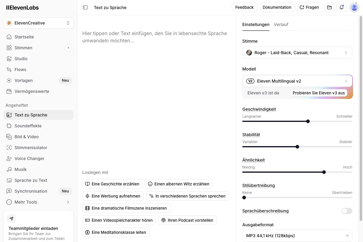Click the Stilübertreibung slider handle
Image resolution: width=363 pixels, height=242 pixels.
[x=244, y=198]
